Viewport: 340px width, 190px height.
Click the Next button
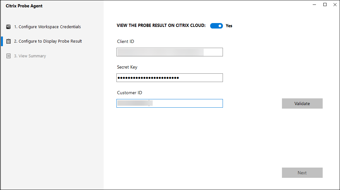[302, 173]
